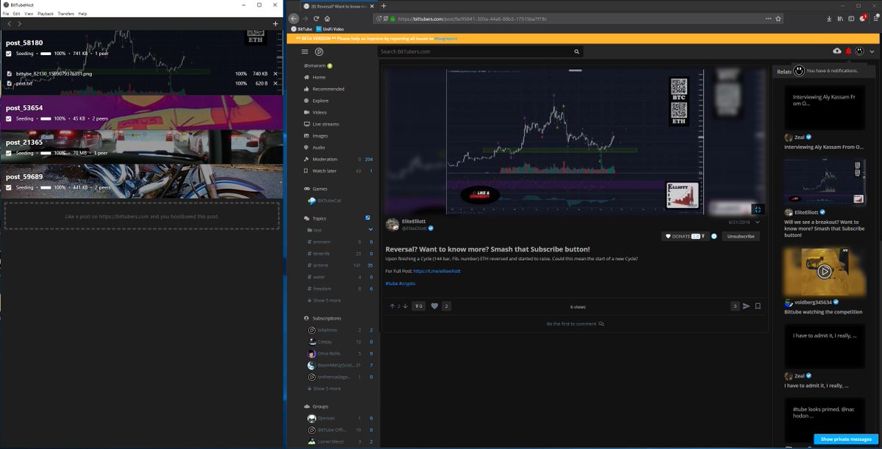Open upload cloud icon

click(x=837, y=51)
